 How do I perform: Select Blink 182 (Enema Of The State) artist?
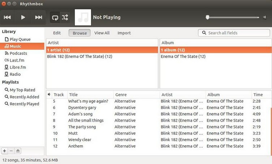click(x=102, y=57)
